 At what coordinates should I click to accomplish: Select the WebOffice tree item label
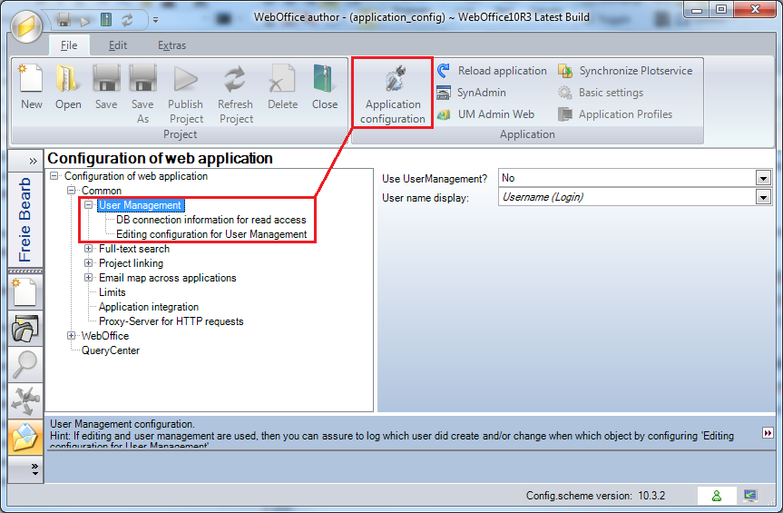105,336
